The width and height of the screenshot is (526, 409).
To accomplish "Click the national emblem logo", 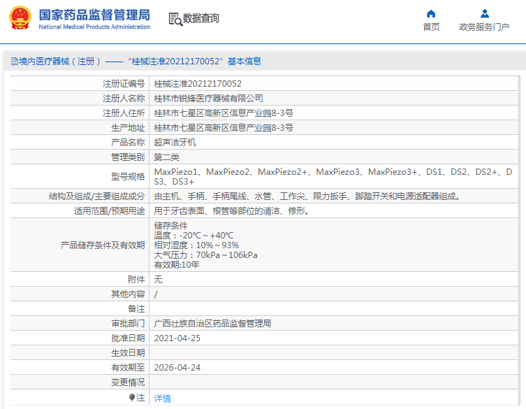I will click(x=20, y=18).
